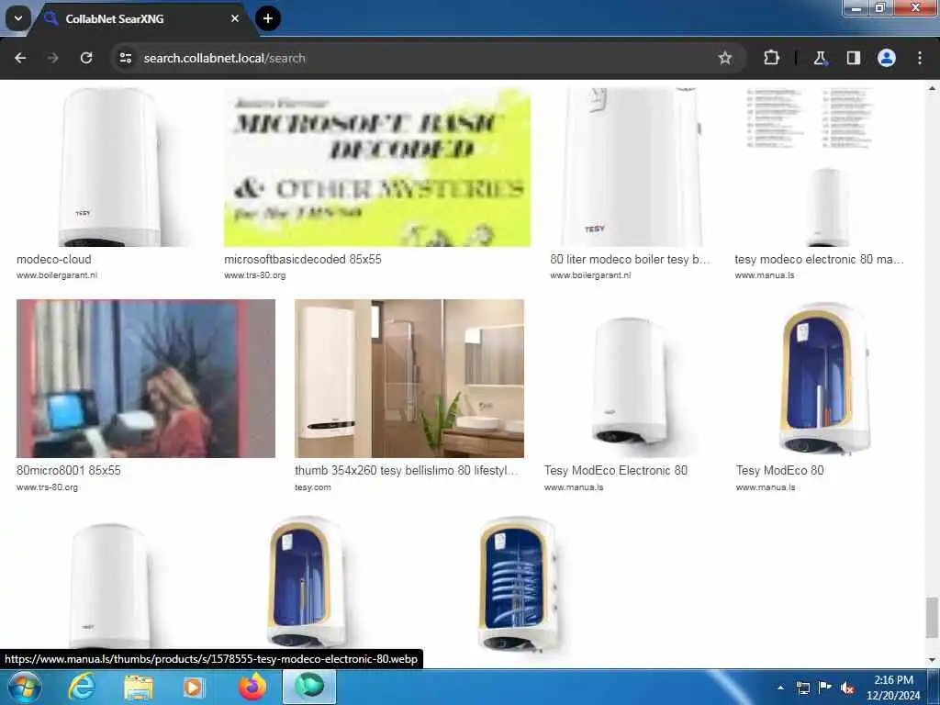Open the Action Center flag icon
Viewport: 940px width, 705px height.
click(825, 688)
